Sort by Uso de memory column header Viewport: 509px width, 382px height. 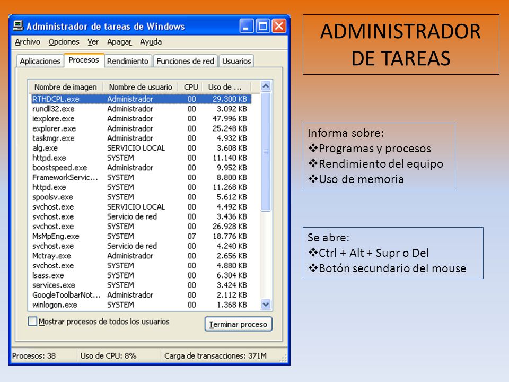click(226, 87)
